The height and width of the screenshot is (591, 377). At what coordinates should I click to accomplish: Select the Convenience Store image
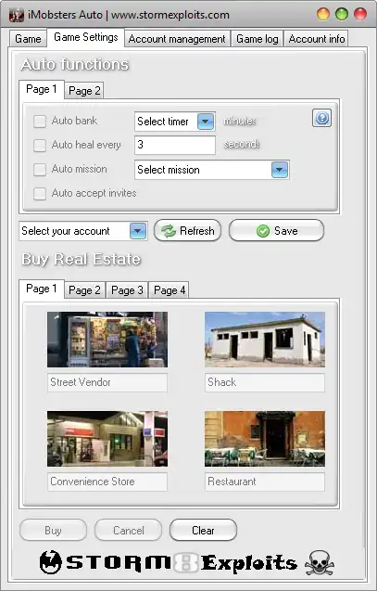click(107, 439)
